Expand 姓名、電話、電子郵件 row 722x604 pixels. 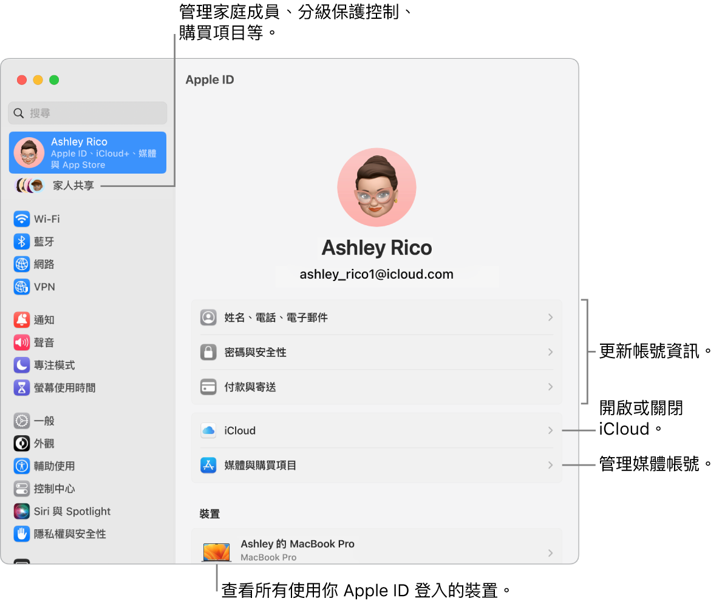[x=376, y=317]
